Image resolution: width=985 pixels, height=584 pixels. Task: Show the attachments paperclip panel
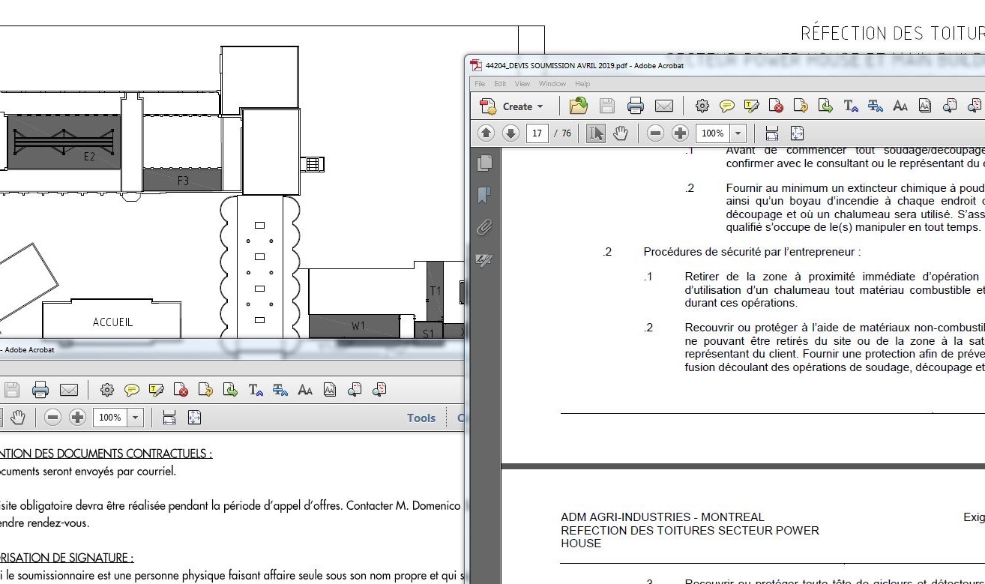pyautogui.click(x=484, y=227)
